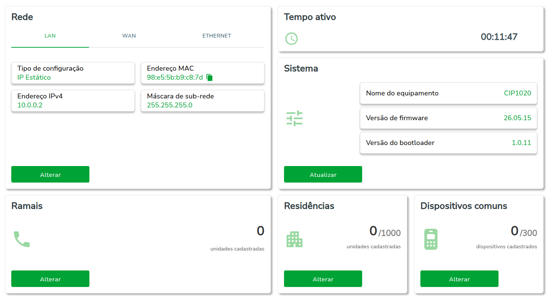
Task: Click firmware version 26.05.15
Action: [x=517, y=118]
